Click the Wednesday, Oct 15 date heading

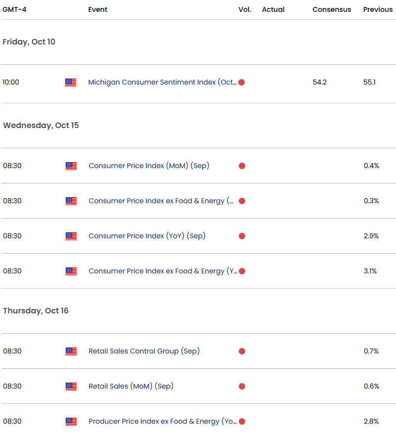point(41,126)
